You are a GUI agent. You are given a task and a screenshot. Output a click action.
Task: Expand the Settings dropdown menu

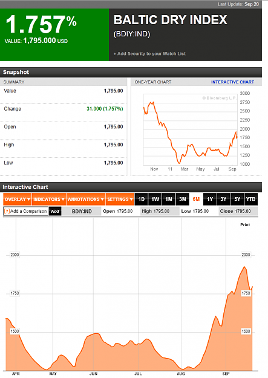click(x=120, y=199)
